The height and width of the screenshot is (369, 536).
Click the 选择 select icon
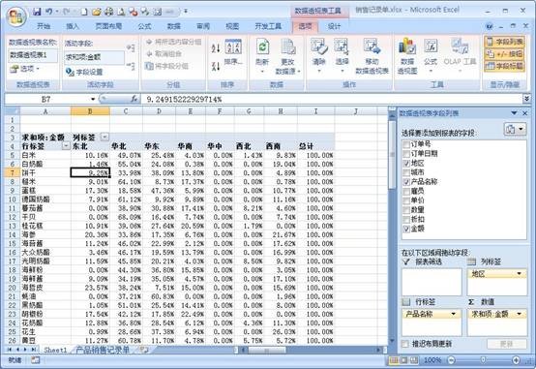pyautogui.click(x=342, y=56)
